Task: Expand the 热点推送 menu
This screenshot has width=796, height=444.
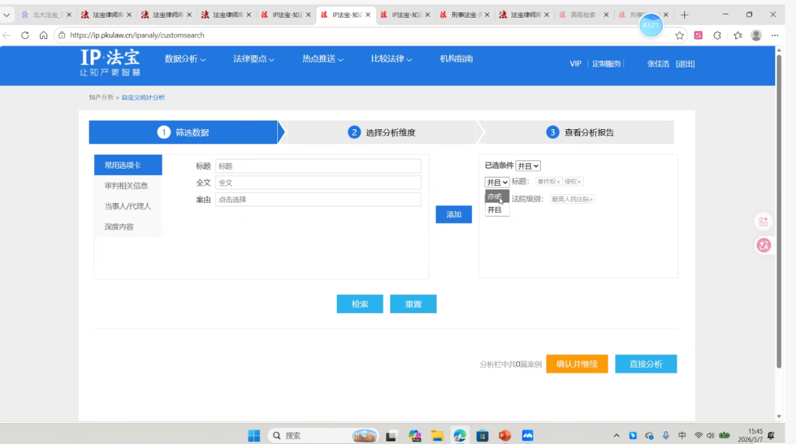Action: click(323, 59)
